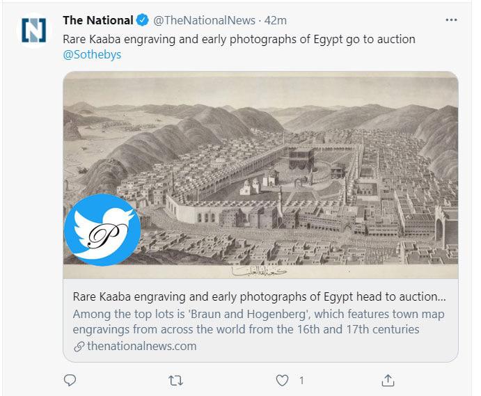Screen dimensions: 481x396
Task: Click the tweet text about rare Kaaba engraving
Action: (239, 39)
